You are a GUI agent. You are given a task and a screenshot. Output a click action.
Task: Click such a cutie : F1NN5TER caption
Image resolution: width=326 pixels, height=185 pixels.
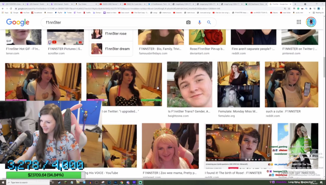(283, 111)
